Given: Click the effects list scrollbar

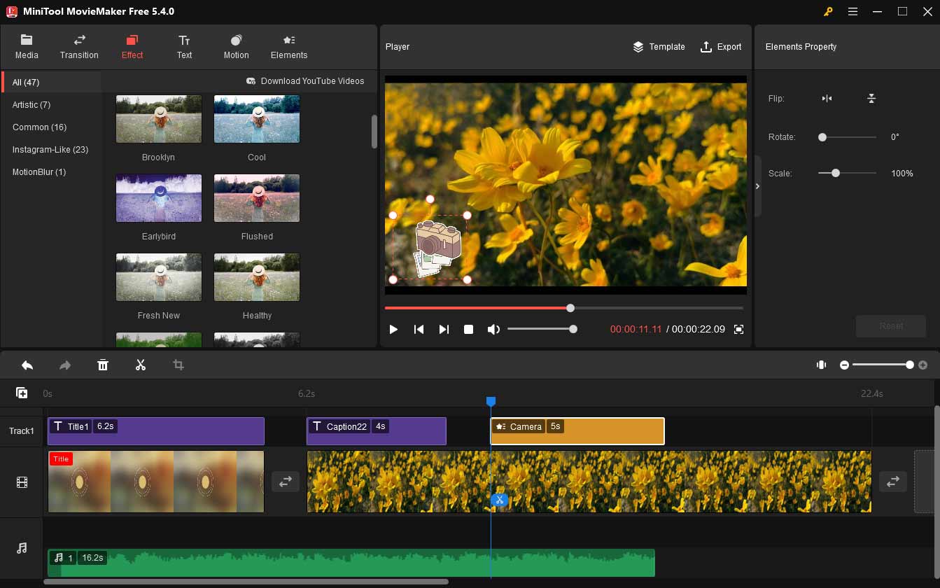Looking at the screenshot, I should pyautogui.click(x=374, y=132).
